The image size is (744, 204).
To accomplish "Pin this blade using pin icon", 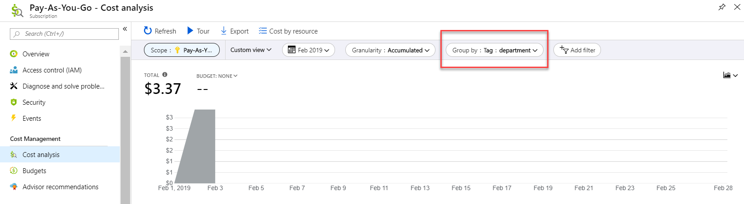I will [x=722, y=7].
